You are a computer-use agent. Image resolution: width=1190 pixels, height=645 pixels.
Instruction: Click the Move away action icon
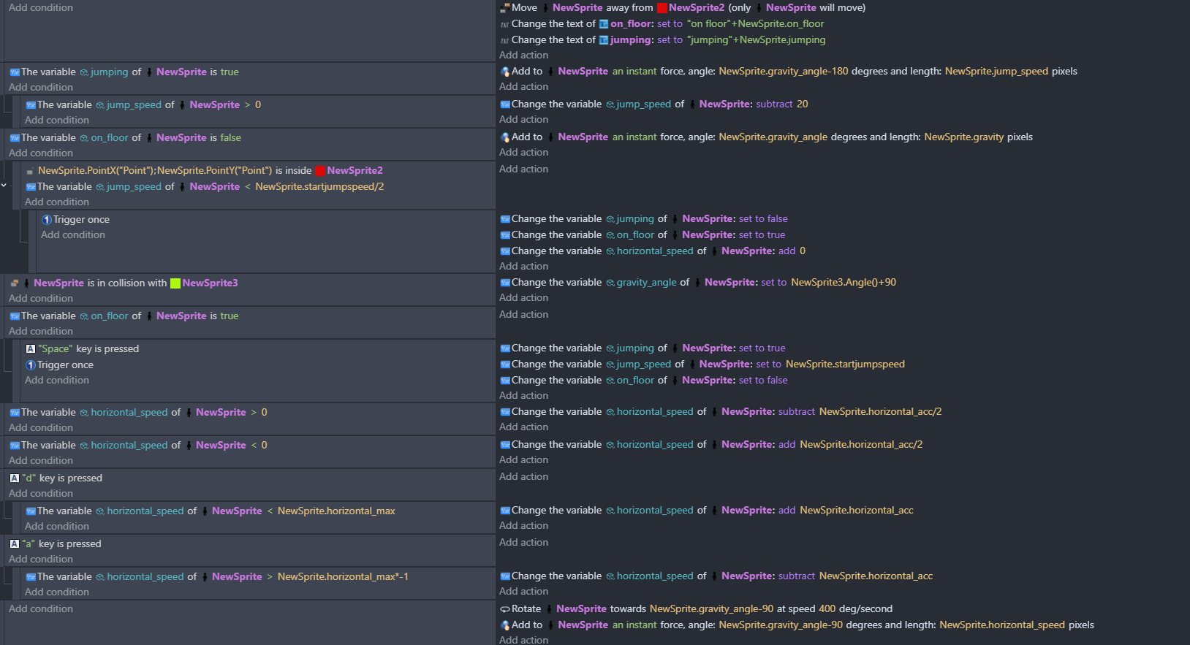(x=504, y=8)
